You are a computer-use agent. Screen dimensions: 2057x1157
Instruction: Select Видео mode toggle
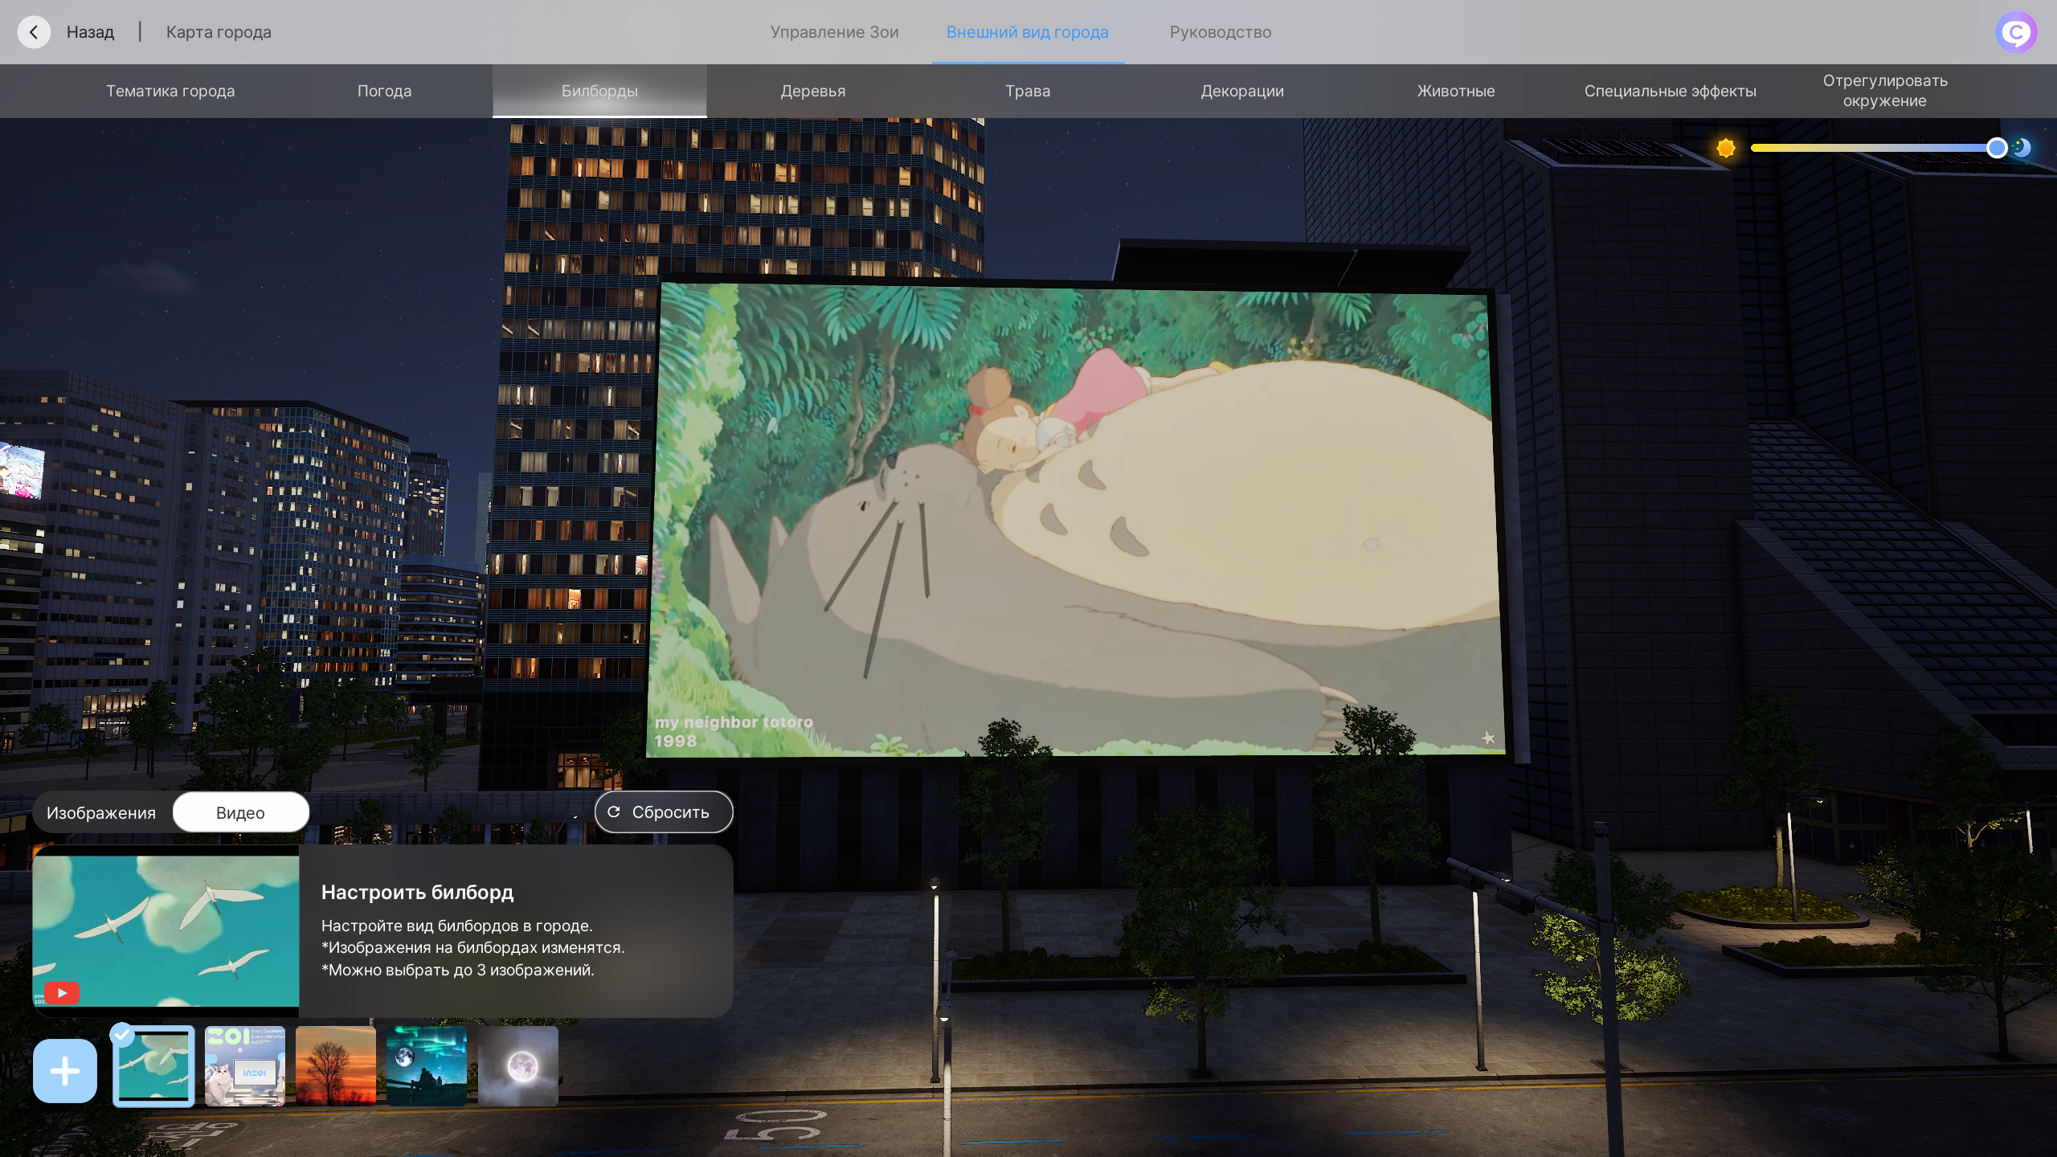coord(240,812)
